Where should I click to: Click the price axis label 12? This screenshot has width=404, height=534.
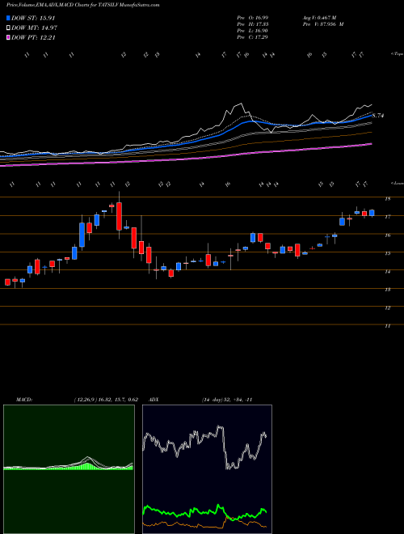coord(387,308)
